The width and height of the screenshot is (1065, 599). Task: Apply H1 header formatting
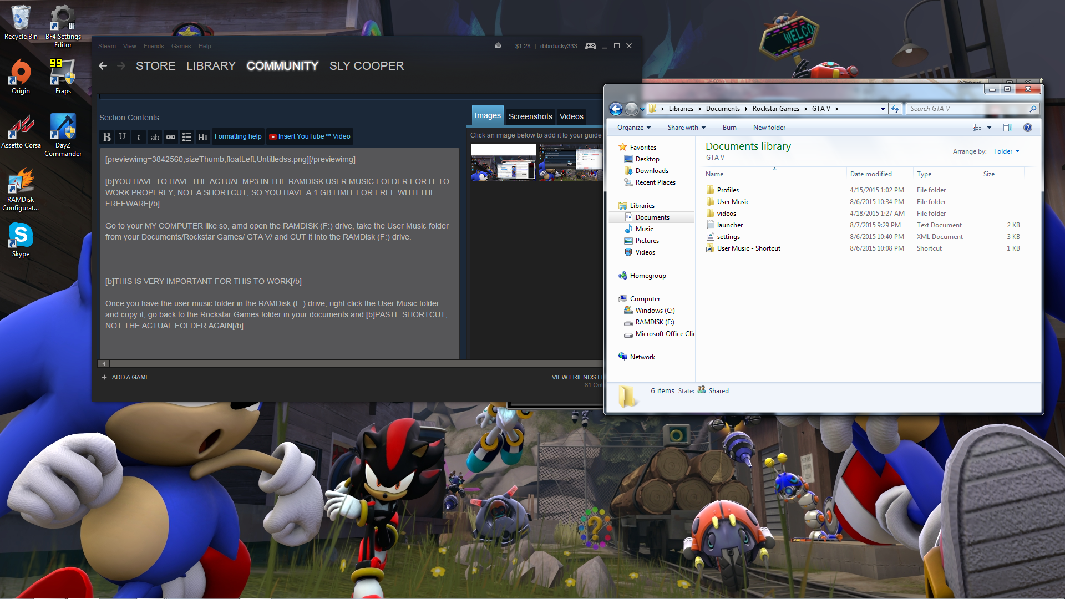202,137
